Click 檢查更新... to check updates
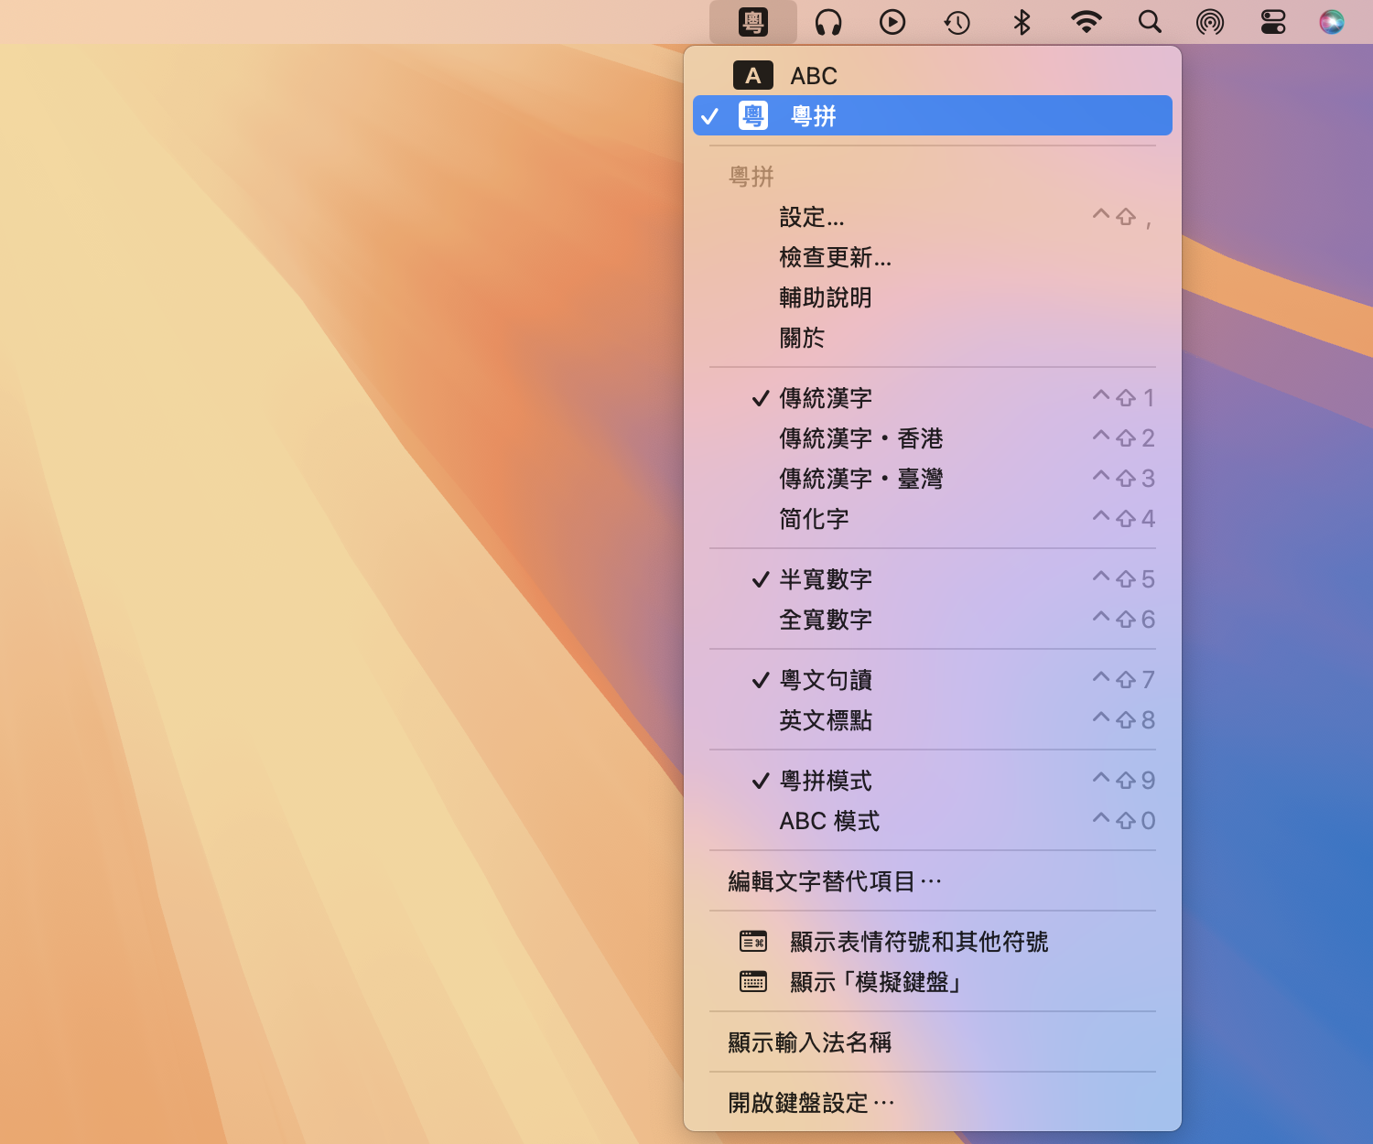The image size is (1373, 1144). pos(834,257)
